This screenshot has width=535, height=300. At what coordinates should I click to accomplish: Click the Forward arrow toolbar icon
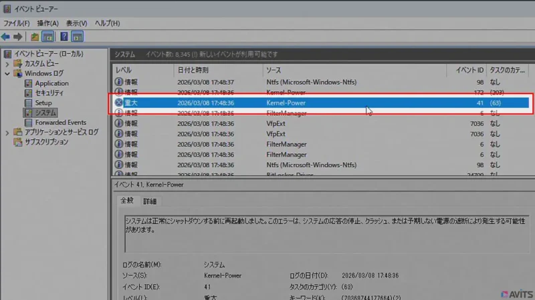click(x=18, y=37)
